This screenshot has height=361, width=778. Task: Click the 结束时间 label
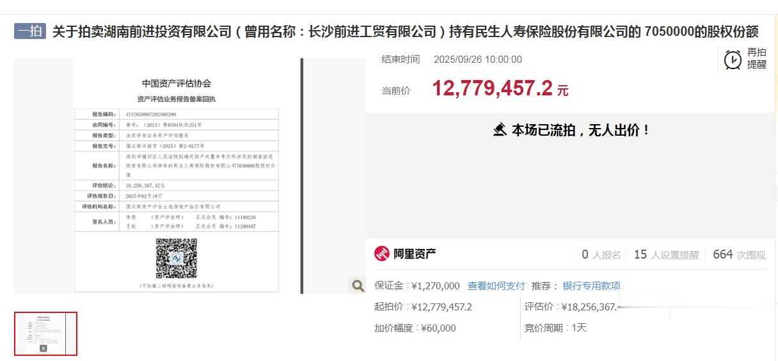click(401, 60)
